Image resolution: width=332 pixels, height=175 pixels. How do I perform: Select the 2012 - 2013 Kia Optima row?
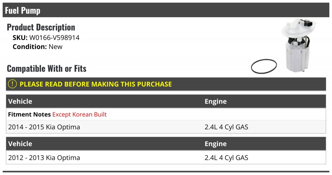coord(166,158)
